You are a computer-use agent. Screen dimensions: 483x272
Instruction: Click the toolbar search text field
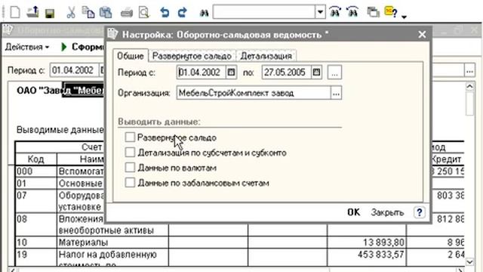pyautogui.click(x=264, y=12)
